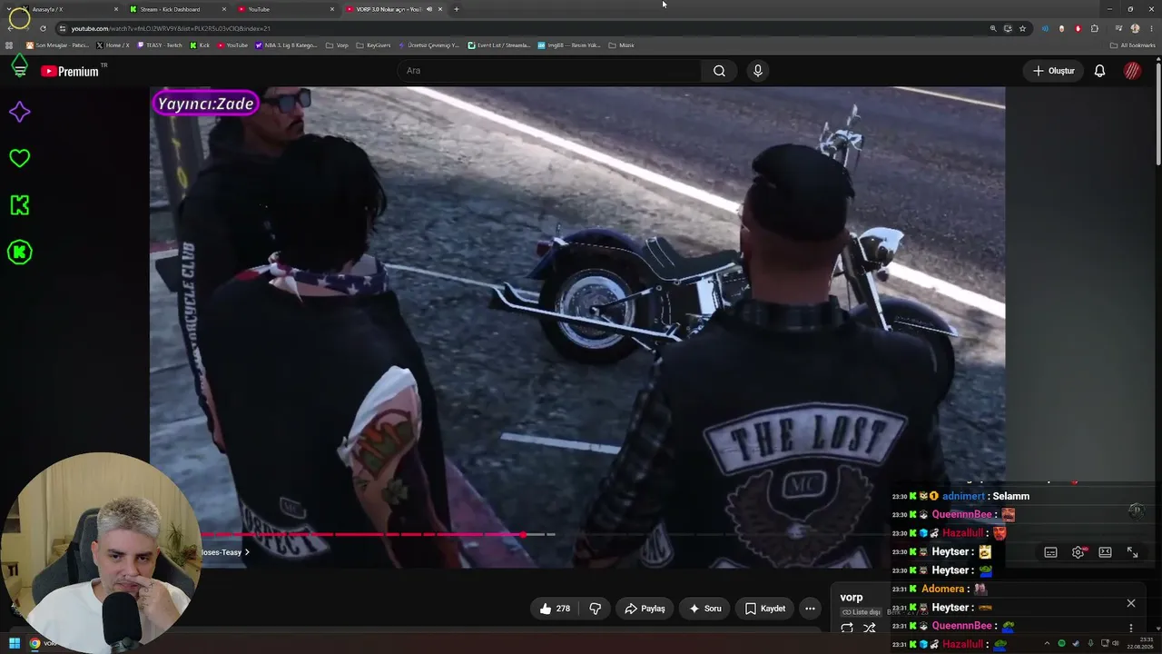Switch to the YouTube tab

tap(285, 9)
